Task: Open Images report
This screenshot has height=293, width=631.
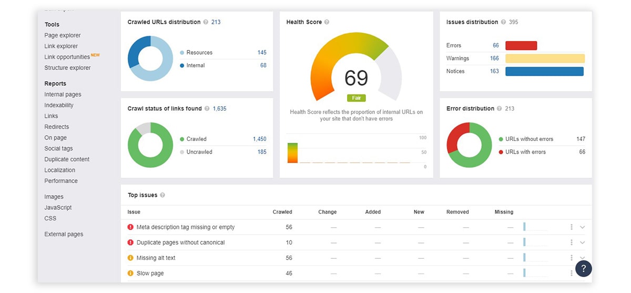Action: 54,197
